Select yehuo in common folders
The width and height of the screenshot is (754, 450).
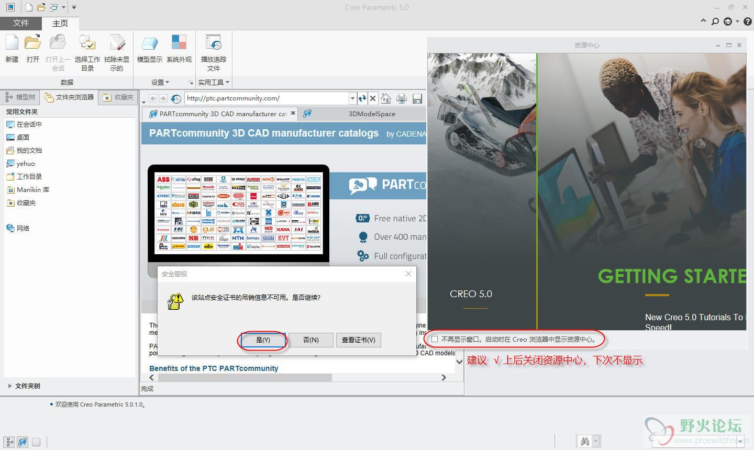(x=20, y=163)
